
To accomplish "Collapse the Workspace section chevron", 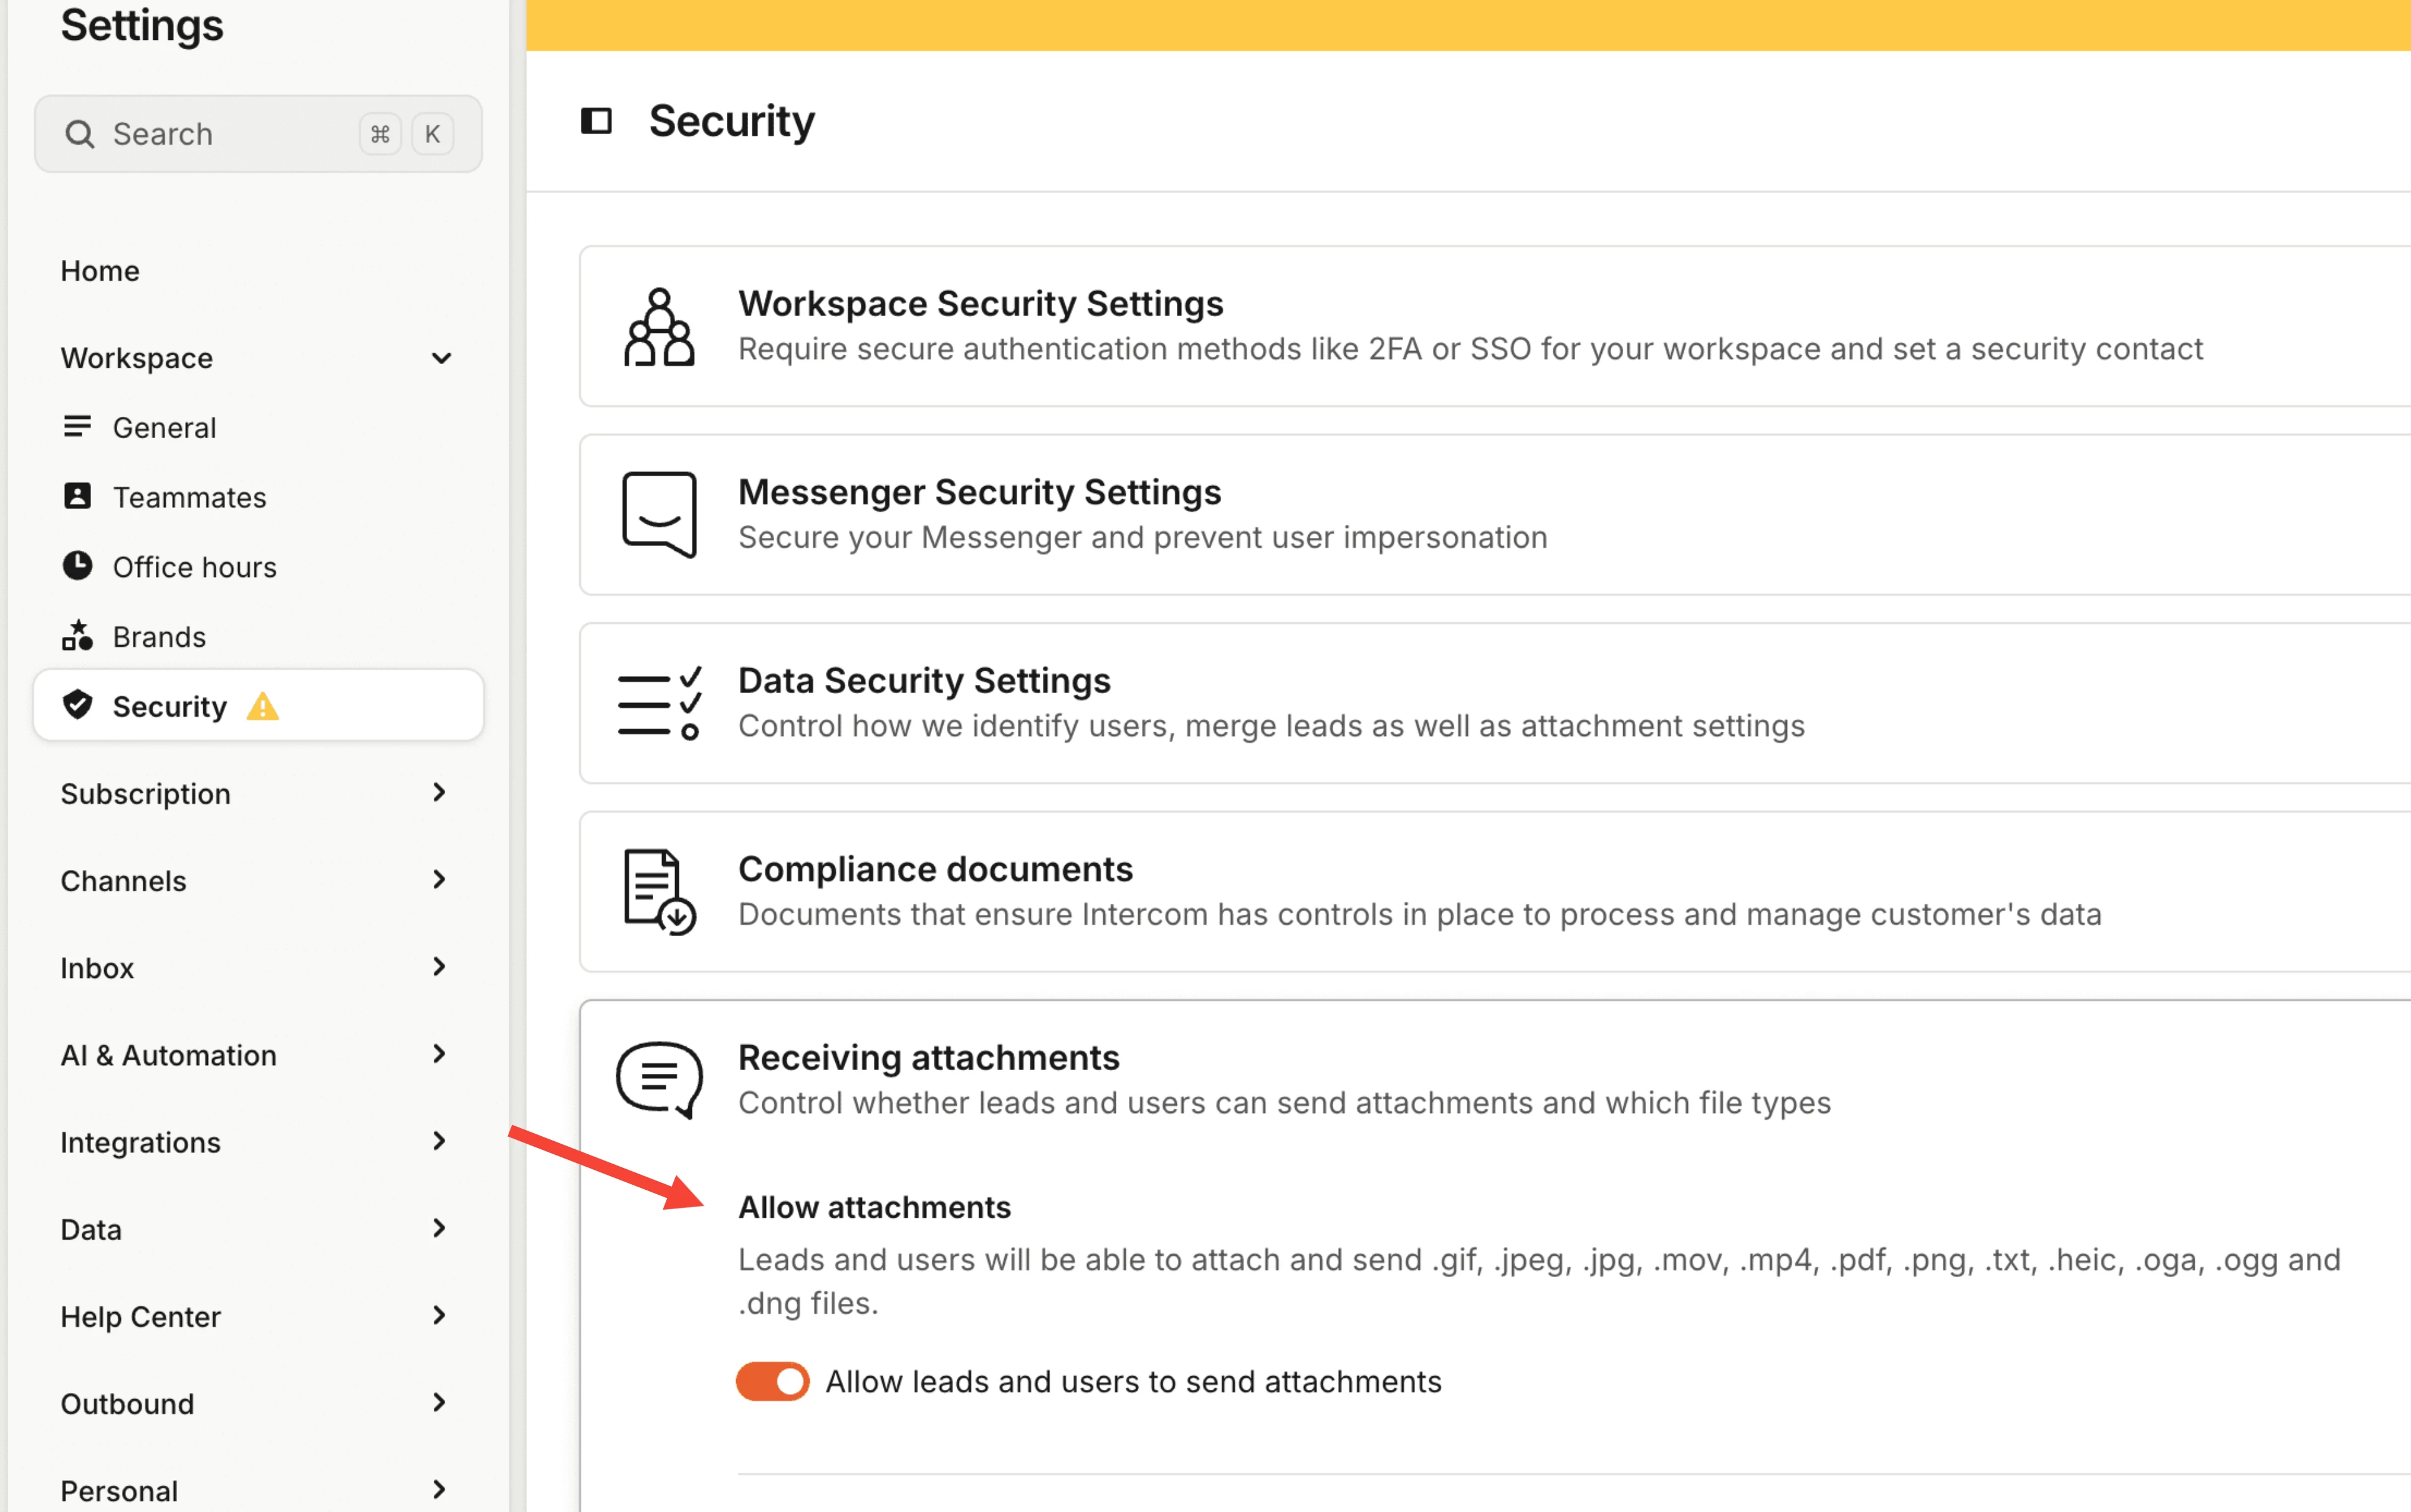I will [x=441, y=358].
